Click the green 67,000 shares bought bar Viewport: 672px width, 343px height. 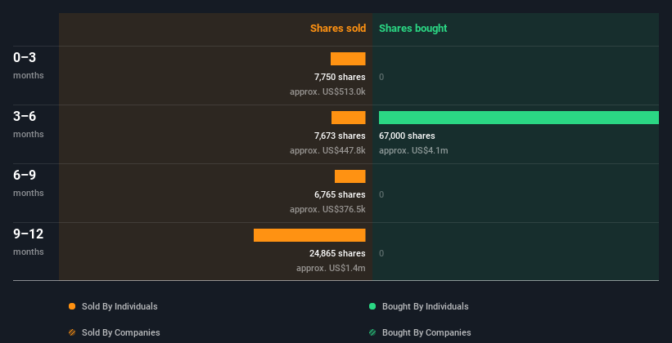[518, 118]
